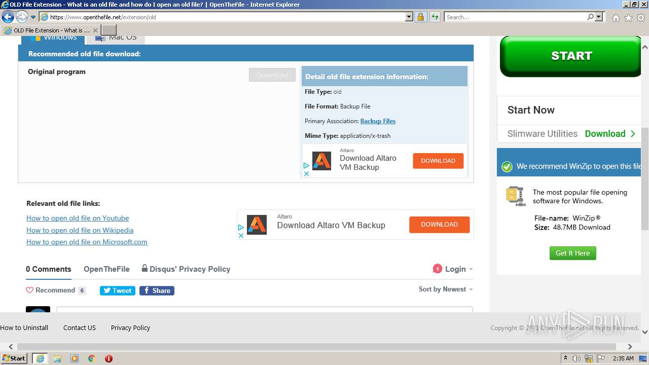Viewport: 649px width, 365px height.
Task: Click DOWNLOAD in the wide Altaro banner
Action: point(439,225)
